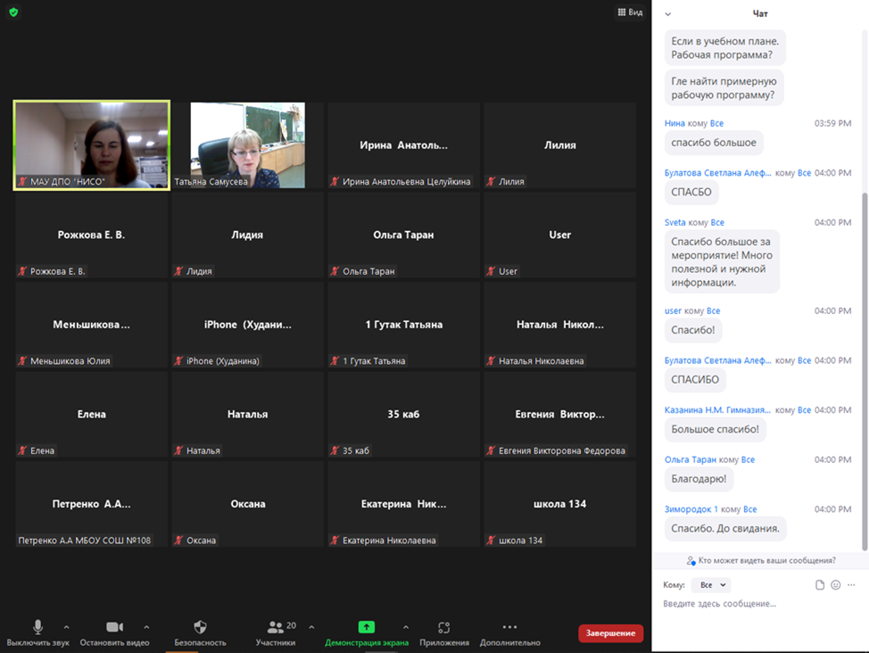Open the Вид view layout menu
This screenshot has width=869, height=653.
(x=630, y=12)
